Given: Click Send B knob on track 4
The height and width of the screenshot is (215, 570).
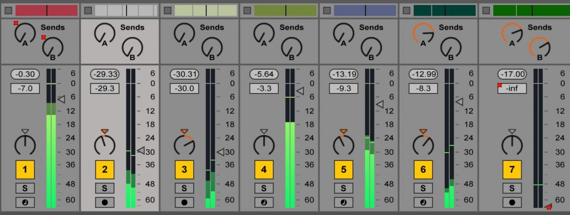Looking at the screenshot, I should tap(292, 48).
